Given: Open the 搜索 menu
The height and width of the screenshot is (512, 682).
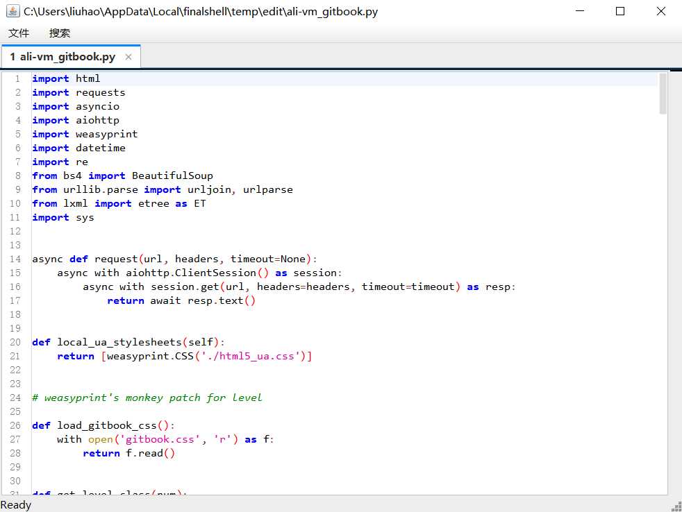Looking at the screenshot, I should click(x=60, y=33).
